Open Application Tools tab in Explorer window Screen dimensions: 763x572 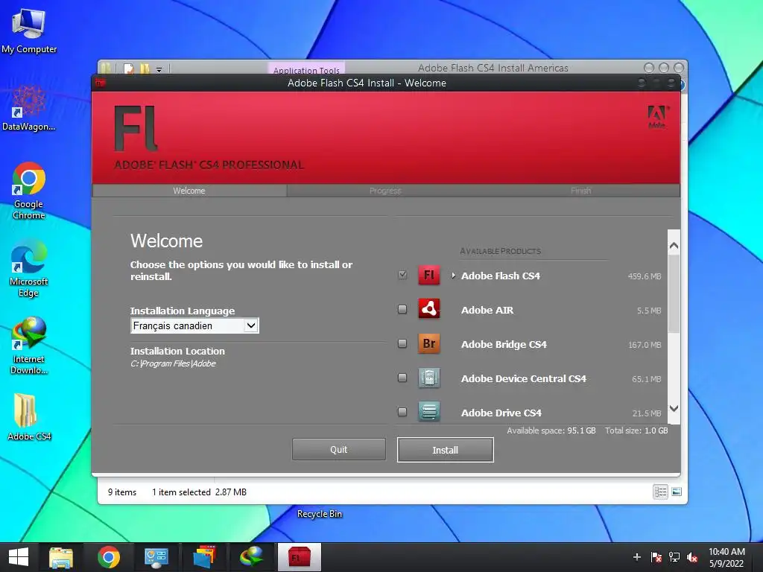pyautogui.click(x=306, y=69)
